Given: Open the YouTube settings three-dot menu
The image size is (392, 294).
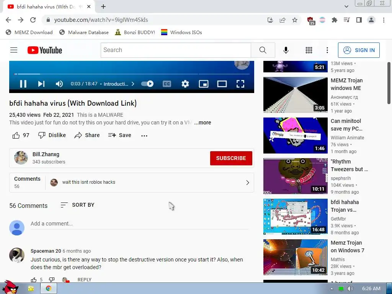Looking at the screenshot, I should point(327,50).
